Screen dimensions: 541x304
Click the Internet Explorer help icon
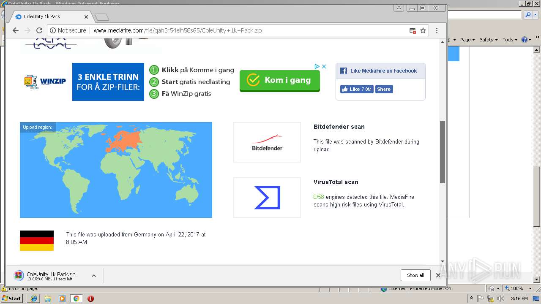pyautogui.click(x=525, y=40)
